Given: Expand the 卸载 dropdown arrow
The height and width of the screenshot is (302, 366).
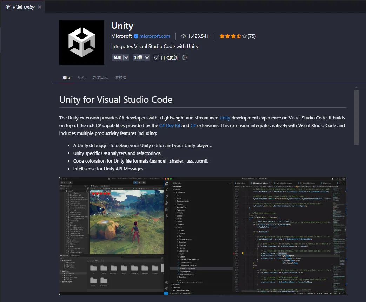Looking at the screenshot, I should click(147, 57).
